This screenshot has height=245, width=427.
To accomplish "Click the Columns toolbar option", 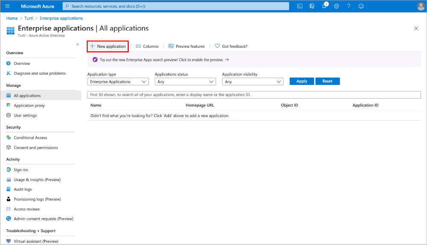I will (x=147, y=46).
